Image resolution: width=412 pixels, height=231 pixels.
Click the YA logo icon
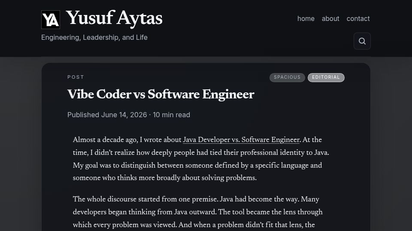pyautogui.click(x=51, y=20)
